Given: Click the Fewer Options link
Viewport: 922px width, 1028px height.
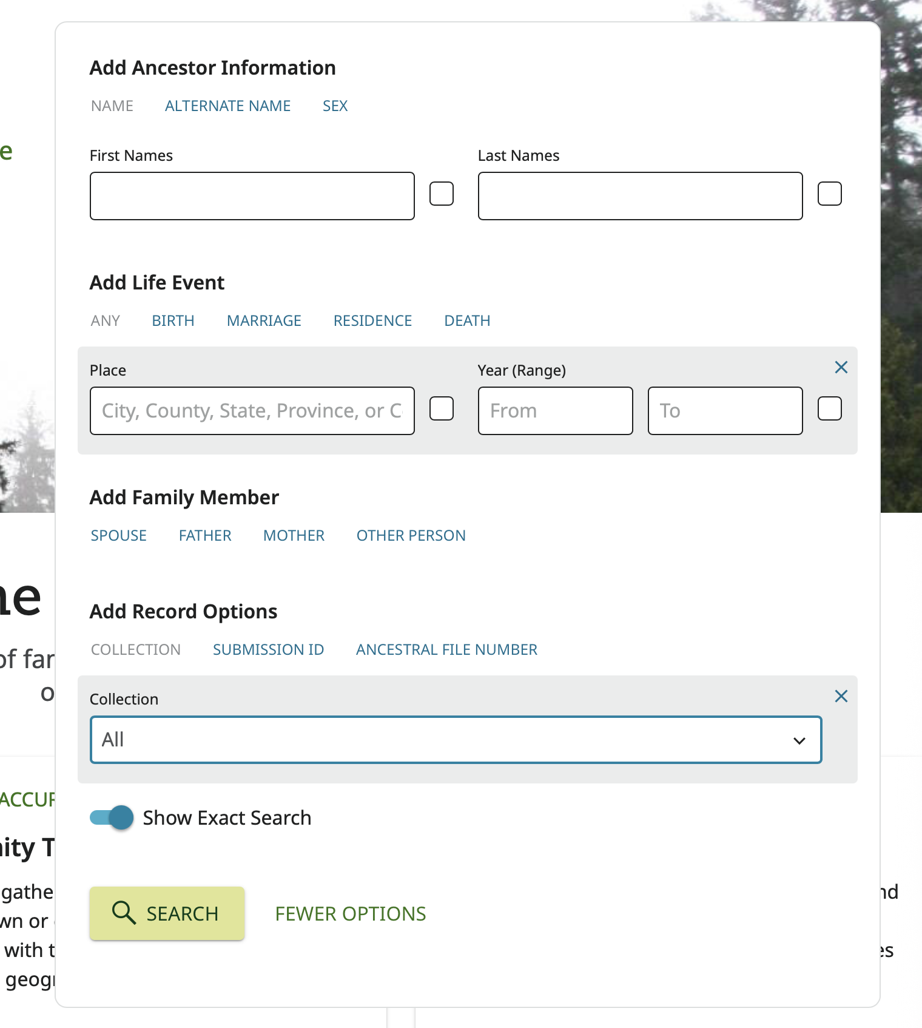Looking at the screenshot, I should pyautogui.click(x=351, y=914).
